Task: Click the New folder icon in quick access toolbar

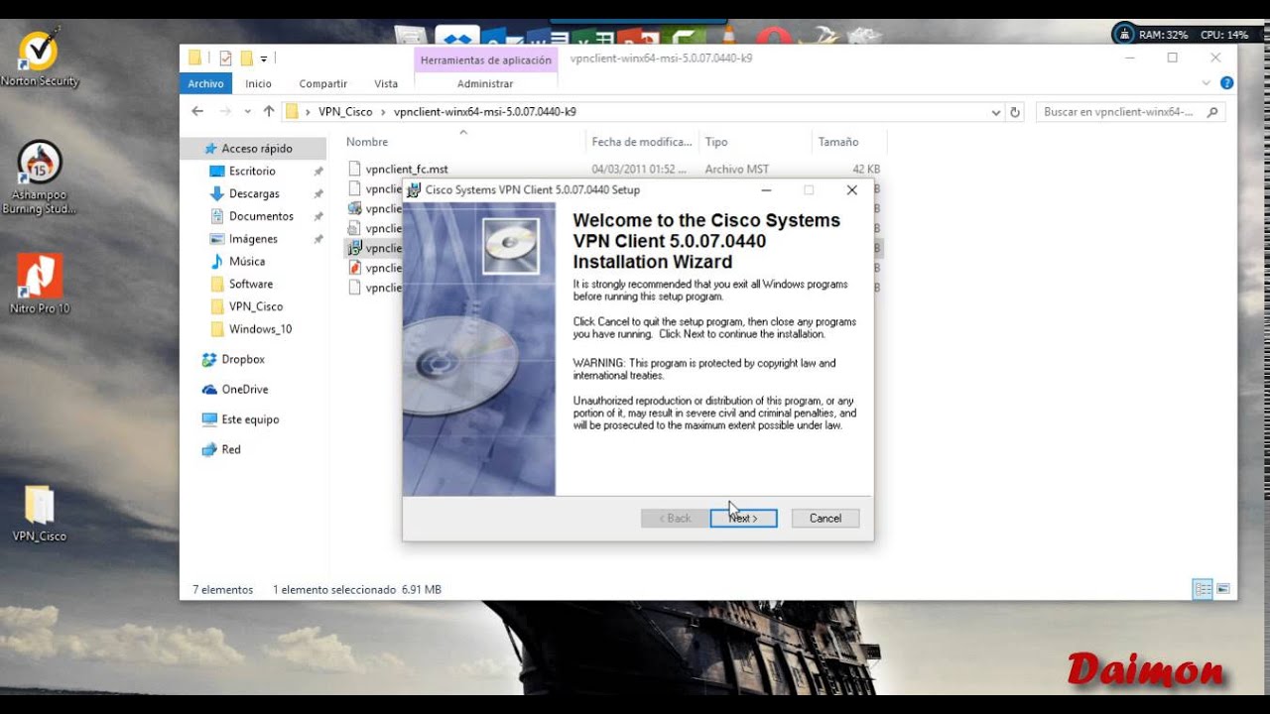Action: (247, 59)
